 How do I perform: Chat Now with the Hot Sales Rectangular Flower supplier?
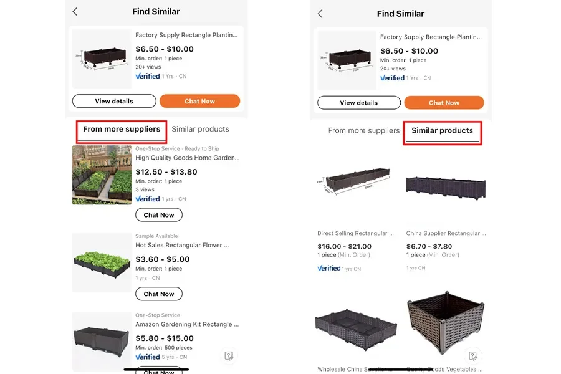point(159,294)
